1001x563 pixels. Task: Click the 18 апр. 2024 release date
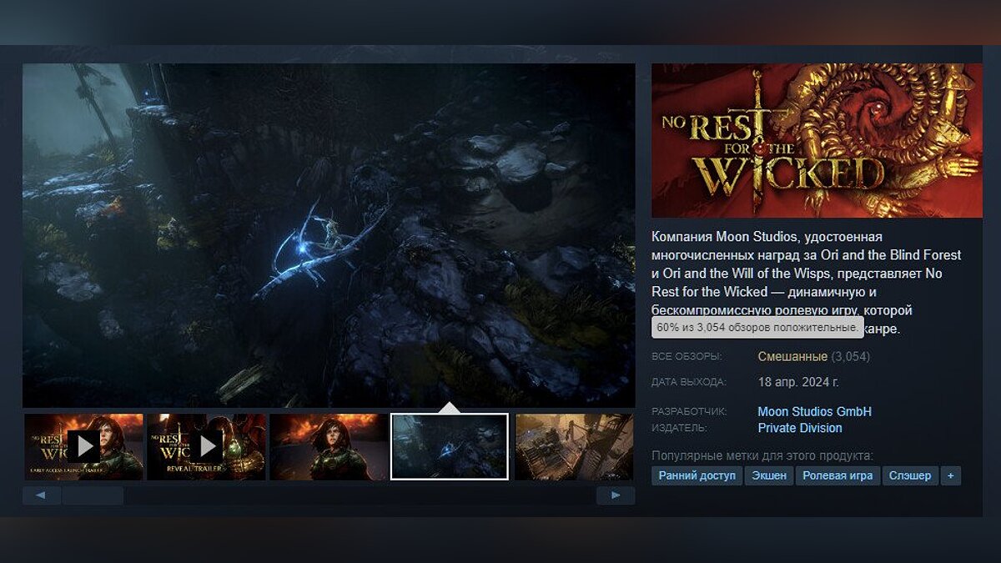click(798, 382)
